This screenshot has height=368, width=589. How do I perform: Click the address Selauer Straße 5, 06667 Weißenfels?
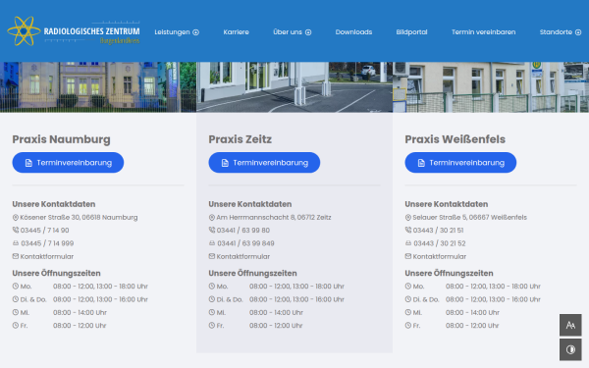pyautogui.click(x=470, y=218)
